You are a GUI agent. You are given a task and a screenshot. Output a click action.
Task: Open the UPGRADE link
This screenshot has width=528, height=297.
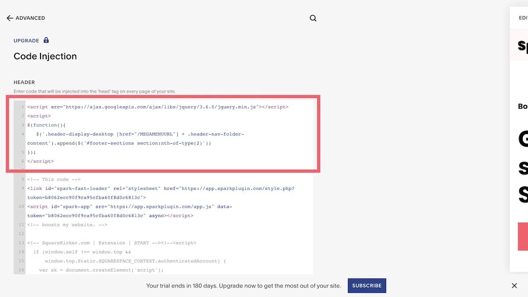click(26, 40)
